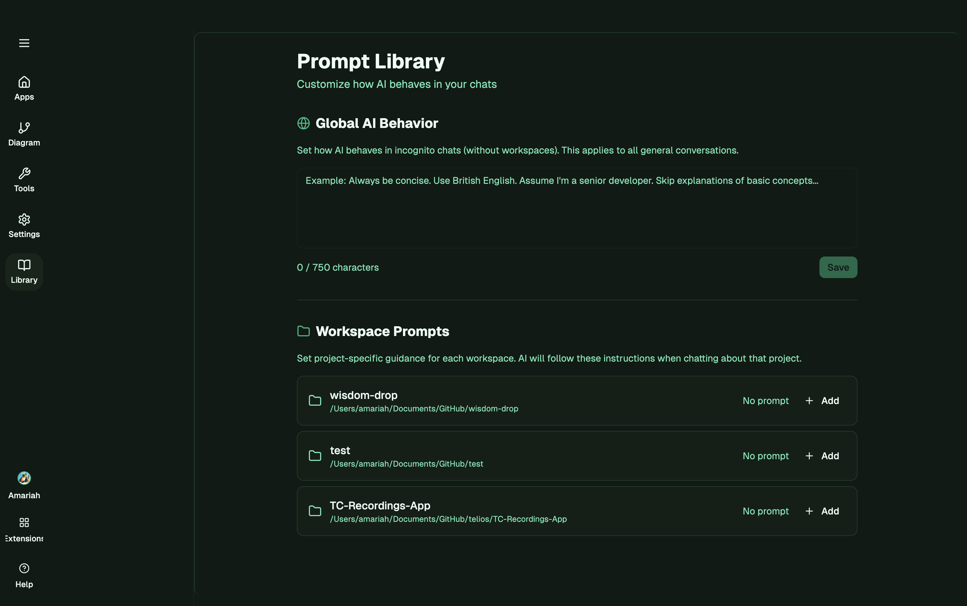Select the Library icon in sidebar
Image resolution: width=967 pixels, height=606 pixels.
(x=24, y=265)
